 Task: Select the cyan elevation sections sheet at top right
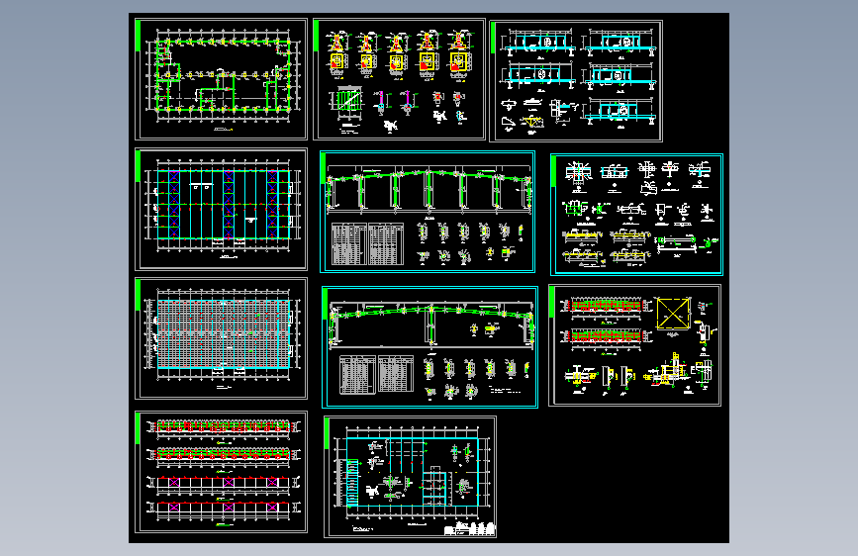[576, 81]
